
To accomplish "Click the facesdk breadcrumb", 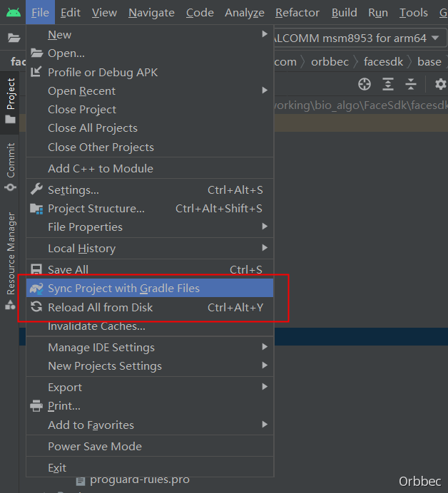I will 383,61.
